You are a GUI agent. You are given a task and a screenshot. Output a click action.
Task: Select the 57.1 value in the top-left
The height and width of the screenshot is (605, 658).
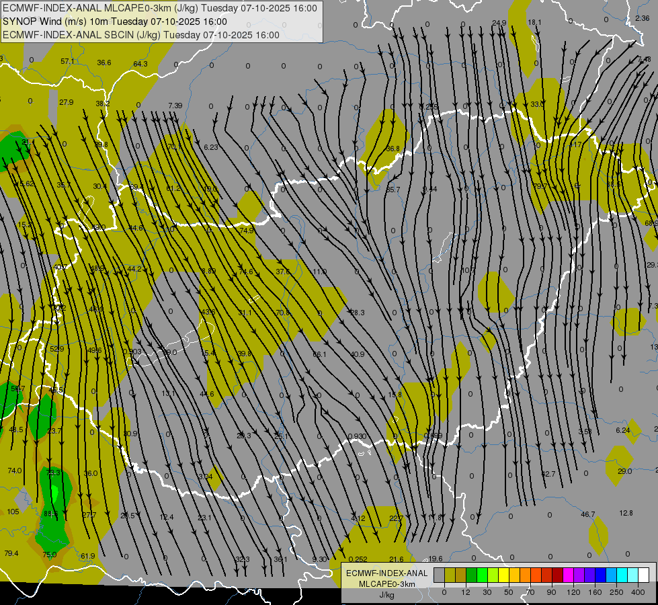click(67, 61)
